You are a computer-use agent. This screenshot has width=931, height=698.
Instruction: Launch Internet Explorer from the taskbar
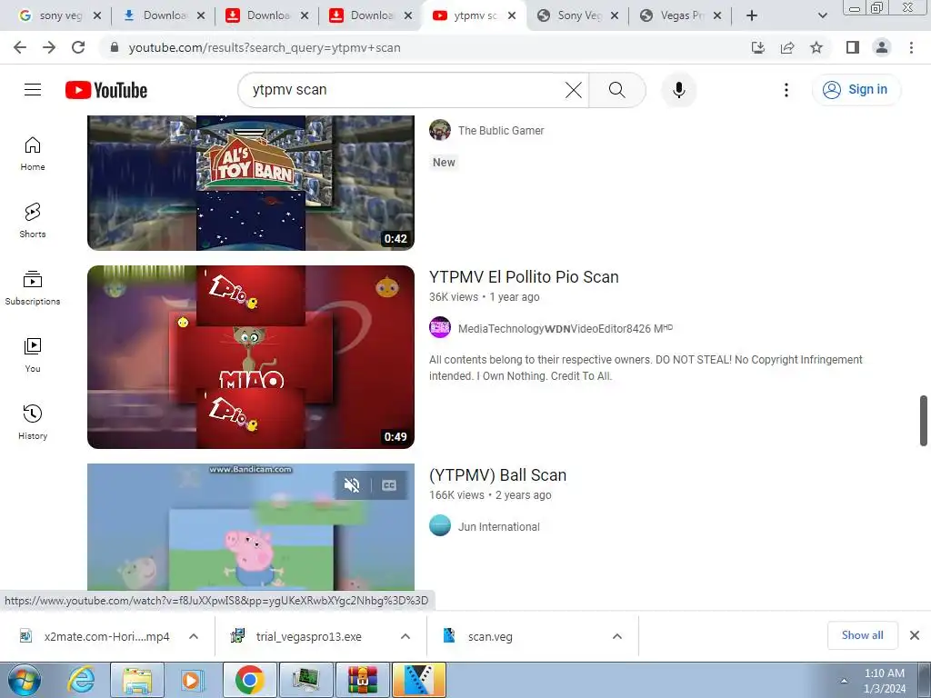pyautogui.click(x=81, y=680)
